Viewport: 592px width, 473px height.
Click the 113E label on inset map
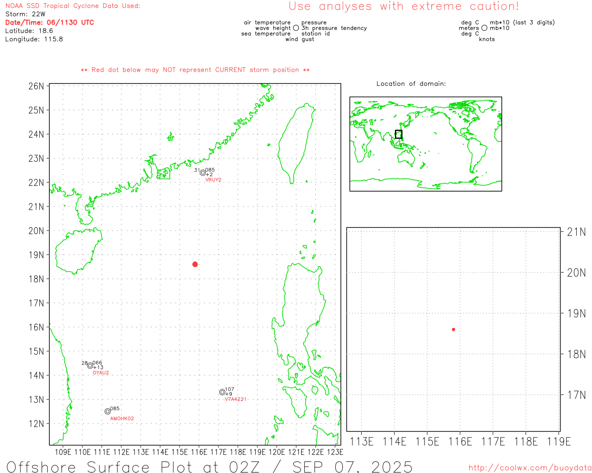click(x=361, y=442)
